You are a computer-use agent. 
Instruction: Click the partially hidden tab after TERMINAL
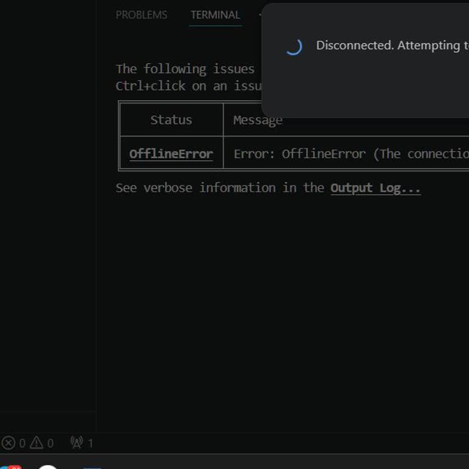(260, 15)
